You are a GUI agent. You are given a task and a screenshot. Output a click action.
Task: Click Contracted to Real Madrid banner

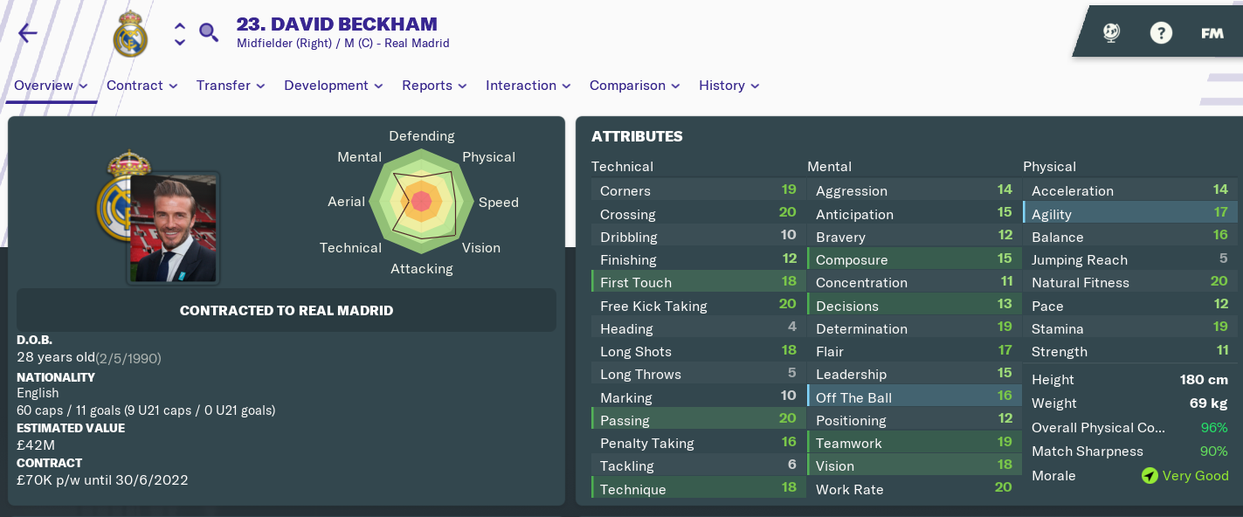point(287,310)
